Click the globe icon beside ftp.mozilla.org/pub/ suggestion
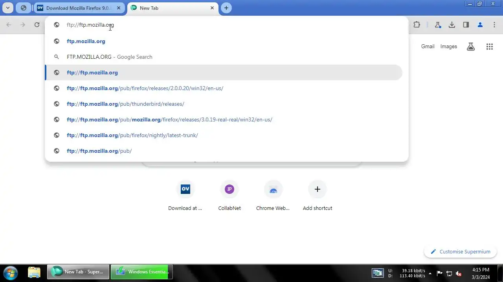 [x=57, y=151]
